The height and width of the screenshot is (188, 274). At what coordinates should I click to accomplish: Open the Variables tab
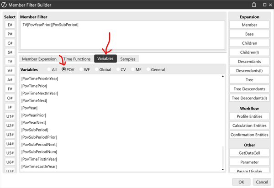[105, 58]
